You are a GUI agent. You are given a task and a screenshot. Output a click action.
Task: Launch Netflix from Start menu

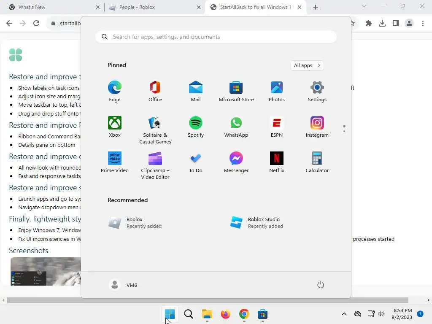[x=277, y=162]
